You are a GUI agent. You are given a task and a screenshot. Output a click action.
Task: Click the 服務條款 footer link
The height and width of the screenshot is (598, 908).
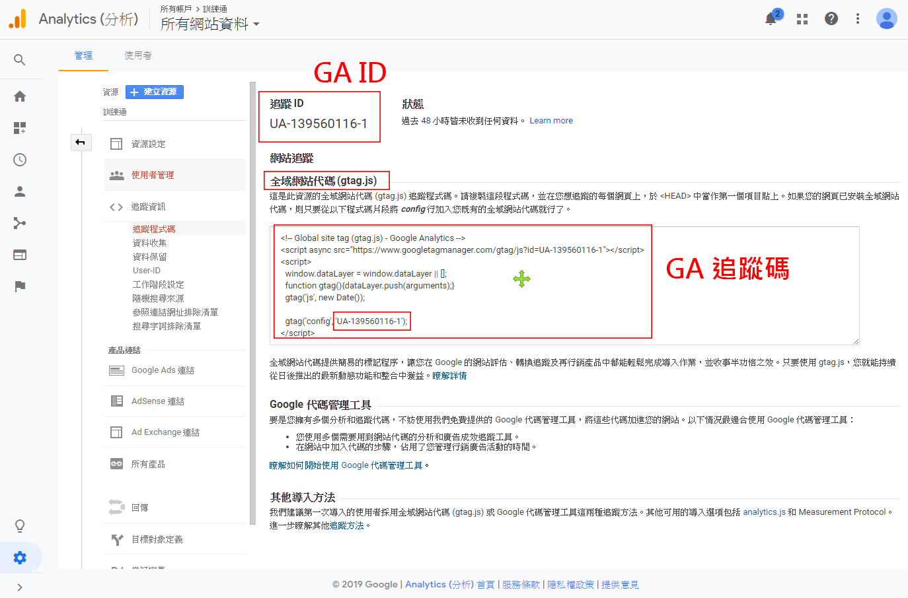tap(521, 585)
